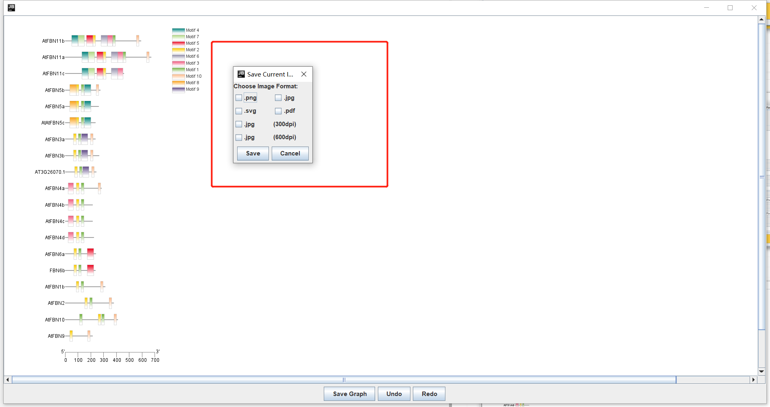770x407 pixels.
Task: Click the JB app icon in main window
Action: (x=11, y=7)
